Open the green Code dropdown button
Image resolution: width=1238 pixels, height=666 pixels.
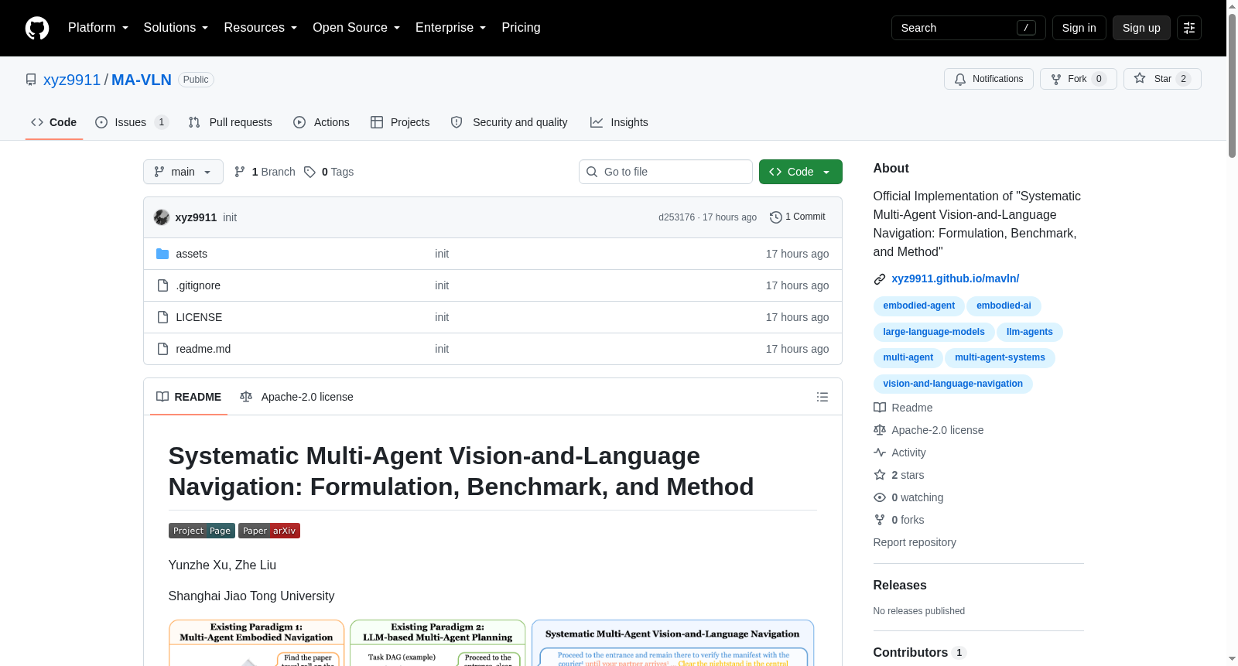point(801,172)
